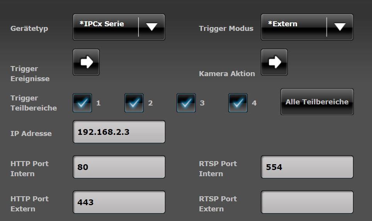This screenshot has width=372, height=221.
Task: Click the HTTP Port Extern field
Action: (x=119, y=202)
